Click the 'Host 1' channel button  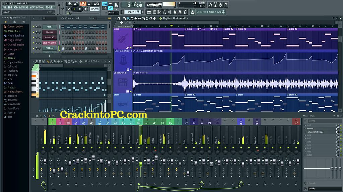(x=50, y=27)
